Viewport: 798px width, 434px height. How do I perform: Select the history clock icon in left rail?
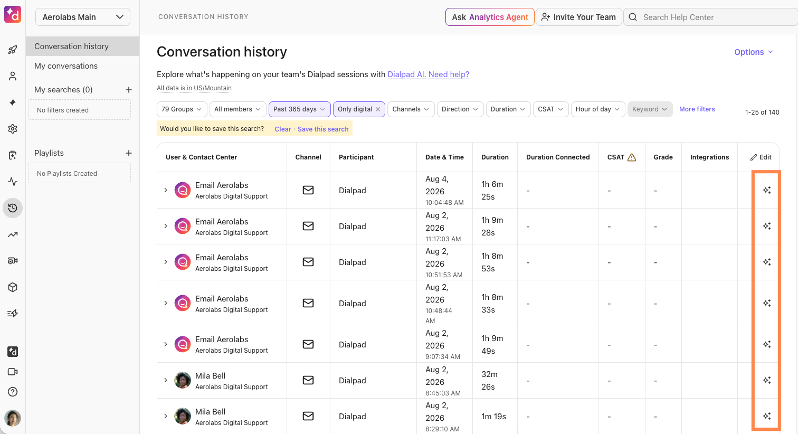pyautogui.click(x=13, y=208)
